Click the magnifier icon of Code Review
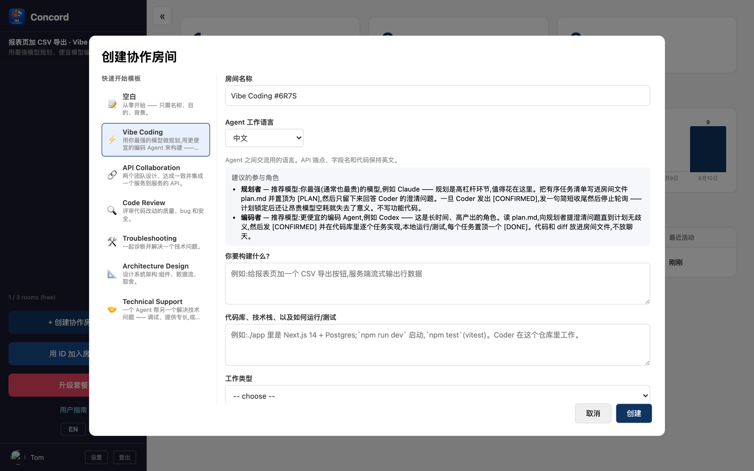 pos(112,210)
